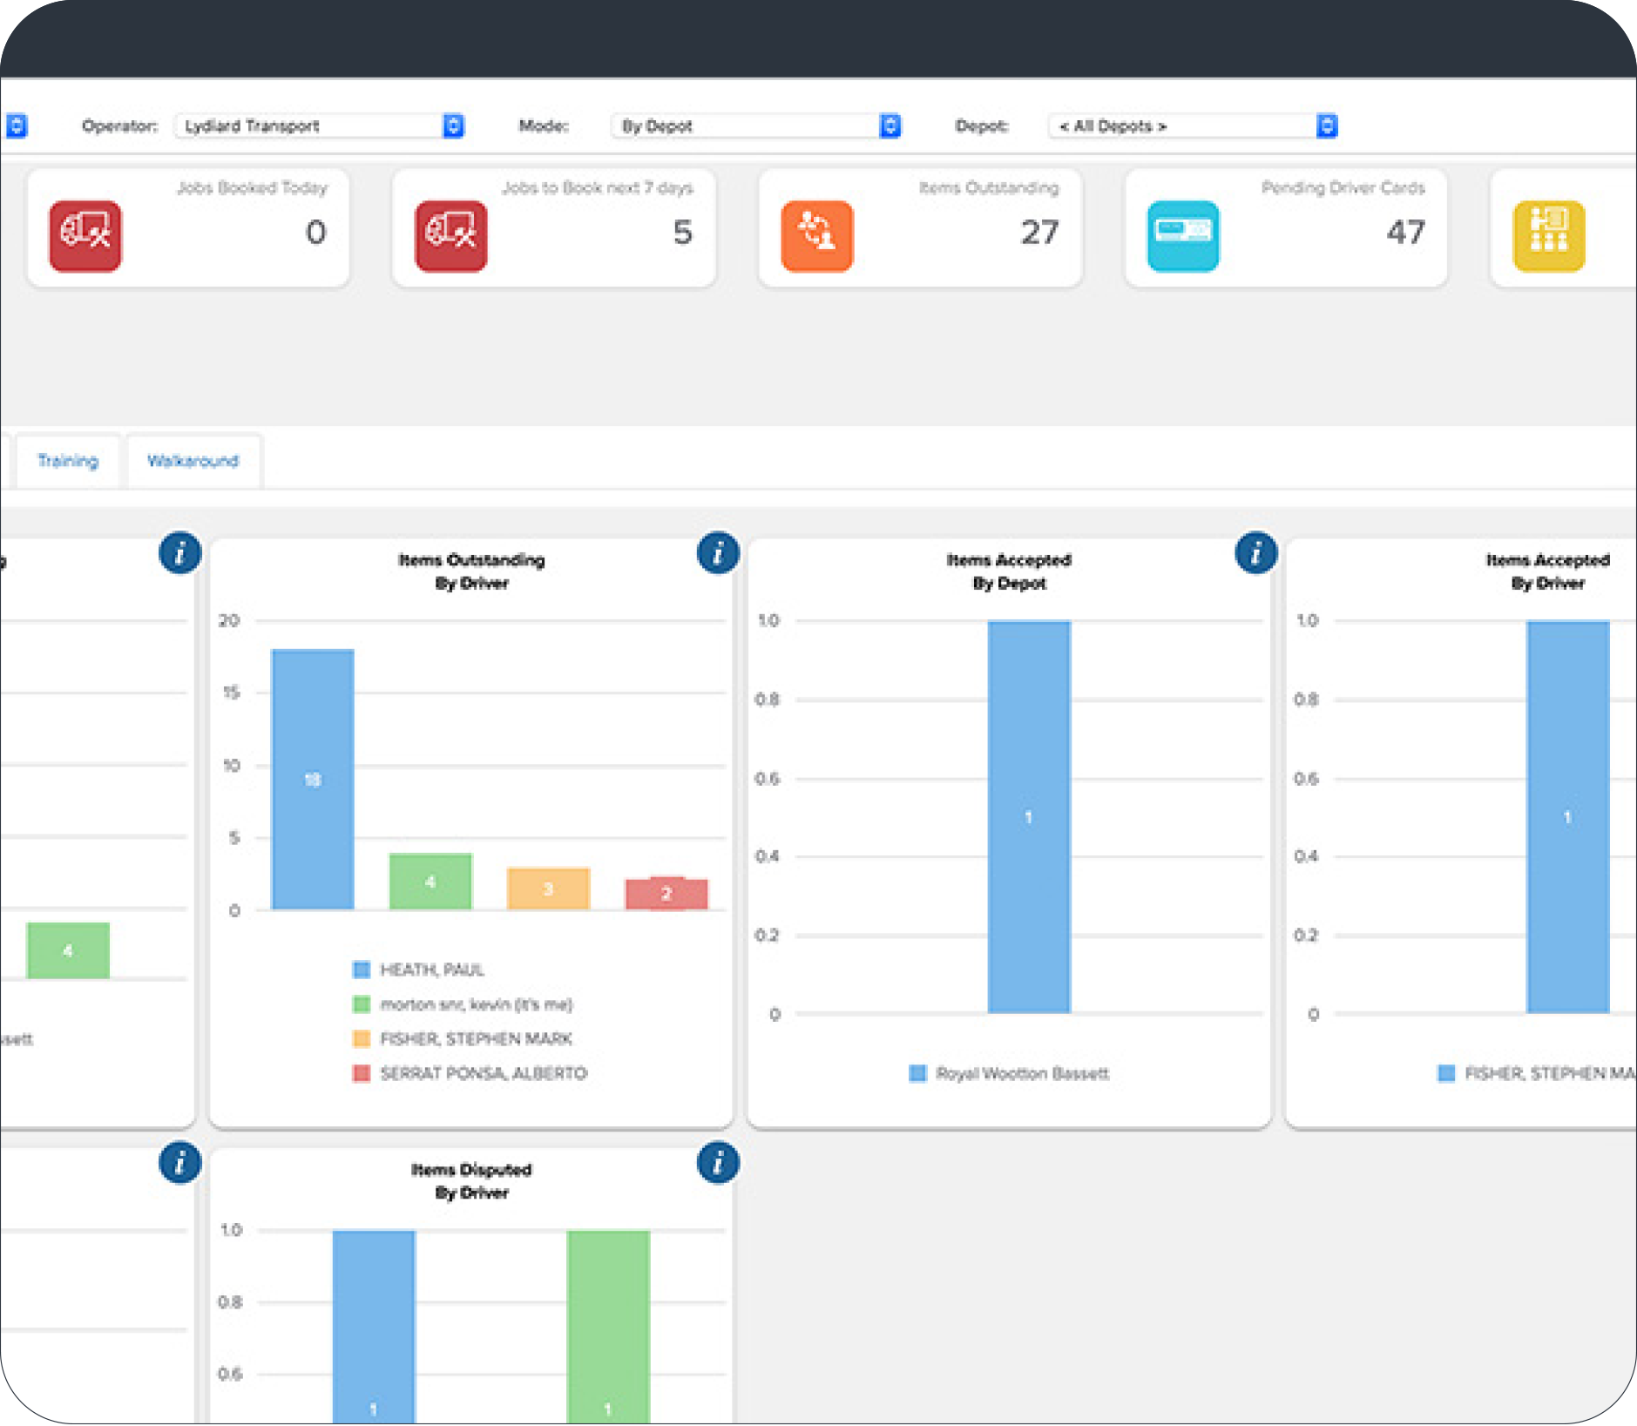Viewport: 1637px width, 1426px height.
Task: Show info for Items Outstanding By Driver chart
Action: tap(718, 553)
